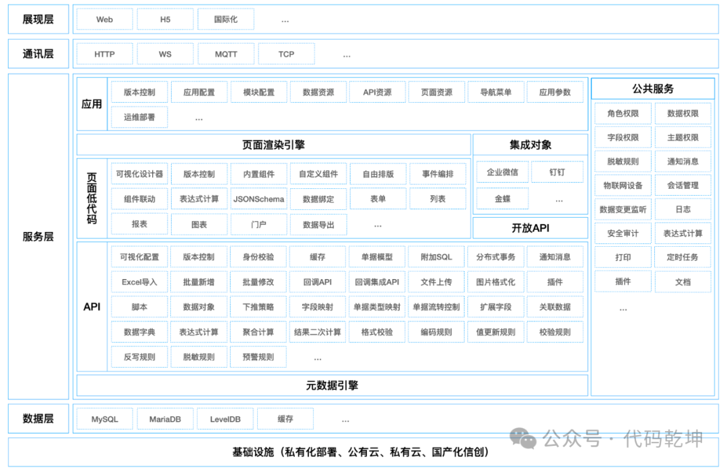This screenshot has width=727, height=468.
Task: Select the JSONSchema box
Action: click(258, 199)
